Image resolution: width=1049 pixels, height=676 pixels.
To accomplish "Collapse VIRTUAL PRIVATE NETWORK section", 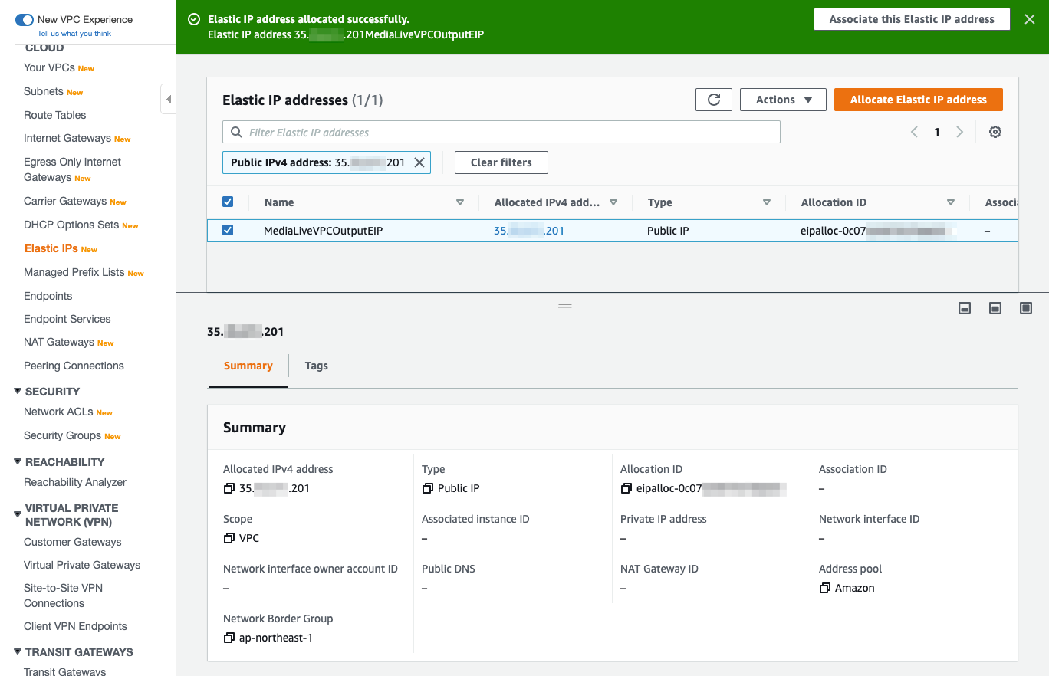I will (x=18, y=514).
